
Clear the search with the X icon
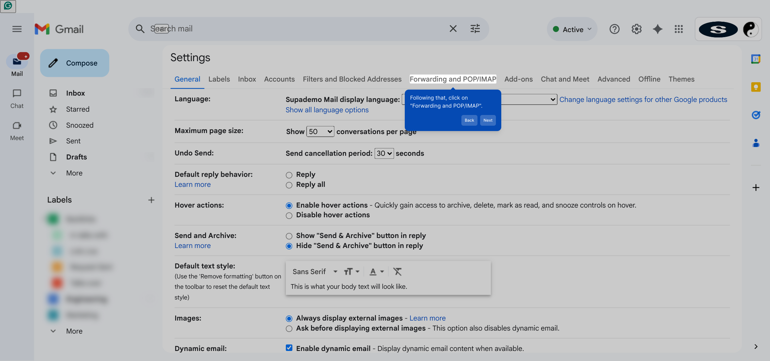coord(453,29)
